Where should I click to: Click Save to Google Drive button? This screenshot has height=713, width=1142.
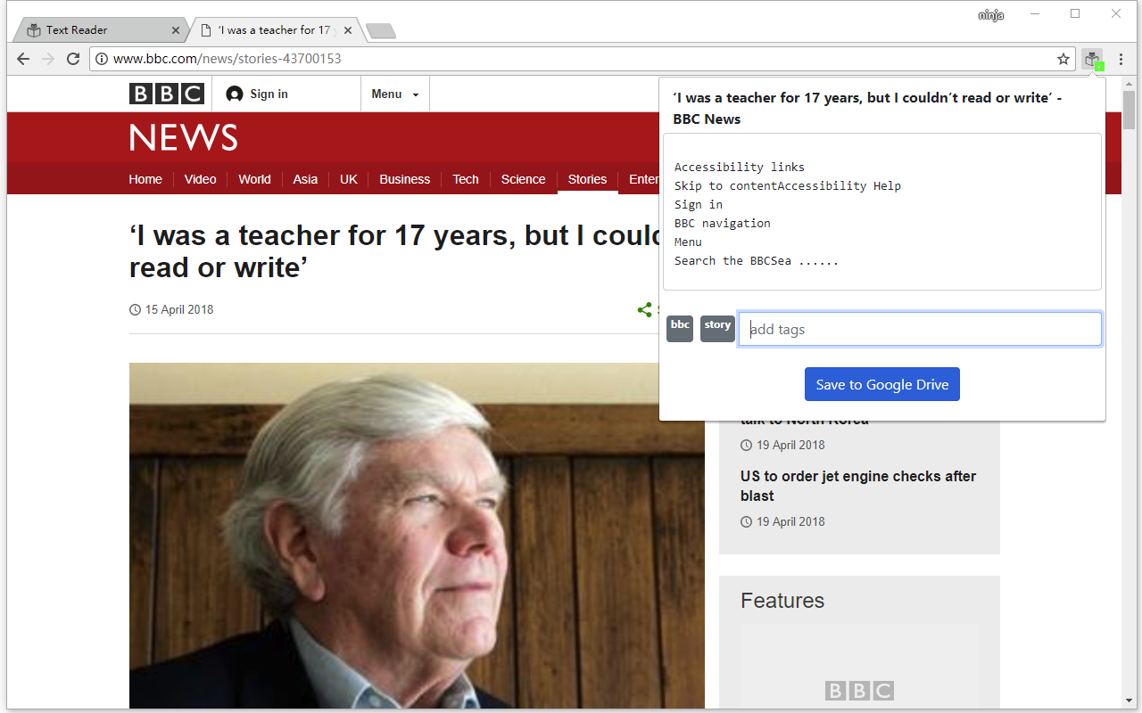click(882, 384)
